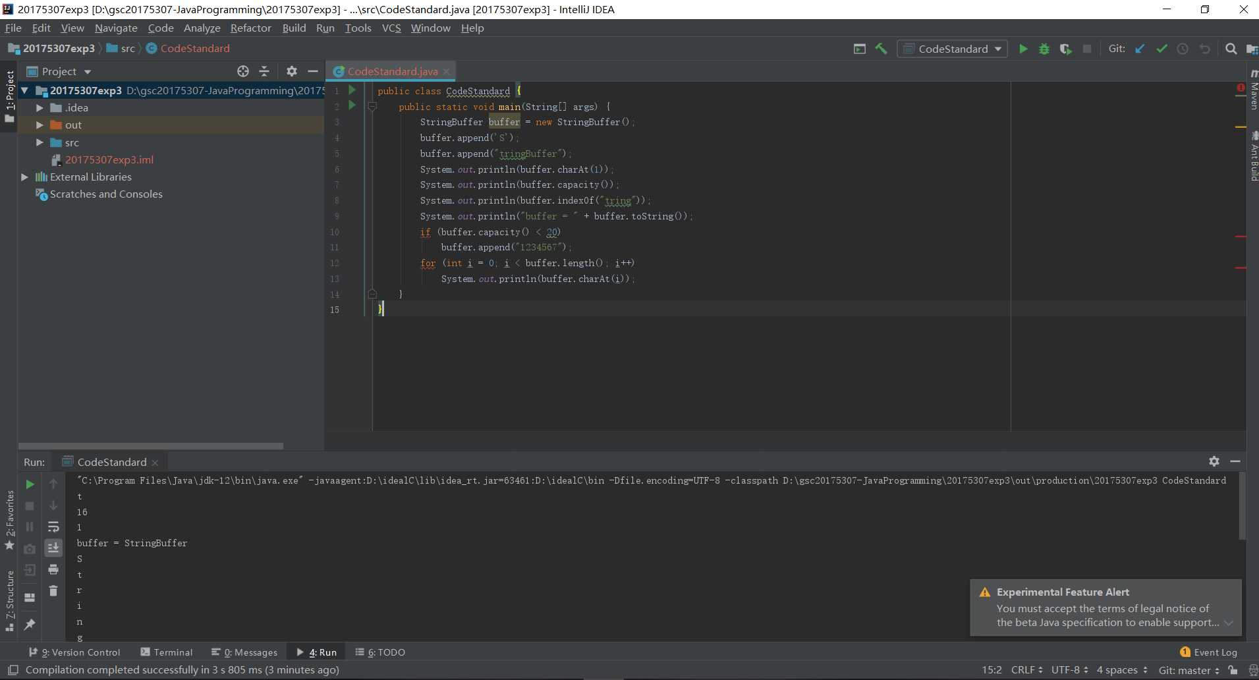Revert changes with the undo arrow icon
The image size is (1259, 680).
(1204, 49)
